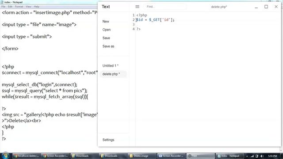Open the Action Center flag tray icon
This screenshot has width=283, height=159.
(x=257, y=156)
